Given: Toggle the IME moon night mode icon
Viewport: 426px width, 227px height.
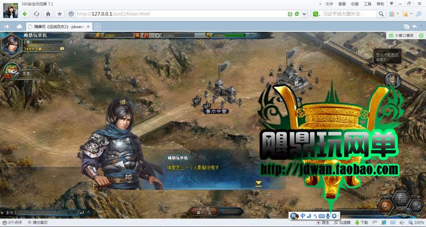Looking at the screenshot, I should click(x=308, y=216).
